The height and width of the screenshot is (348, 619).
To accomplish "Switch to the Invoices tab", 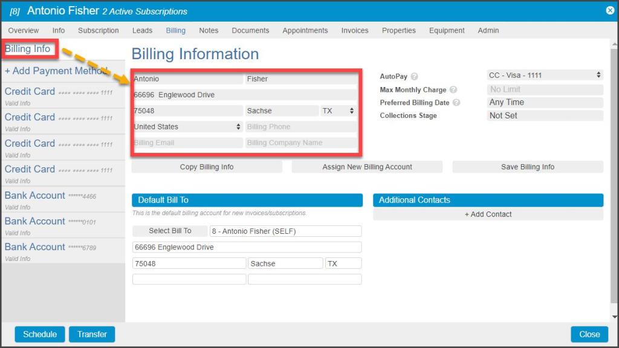I will tap(354, 30).
